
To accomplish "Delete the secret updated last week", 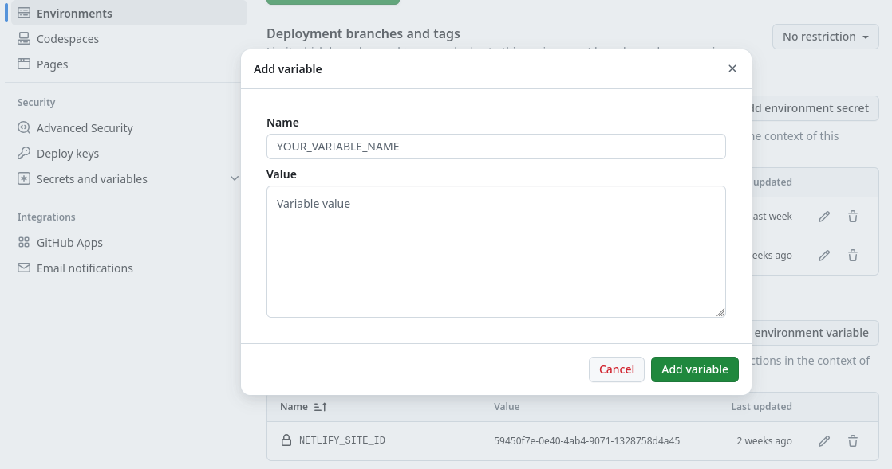I will [x=853, y=217].
